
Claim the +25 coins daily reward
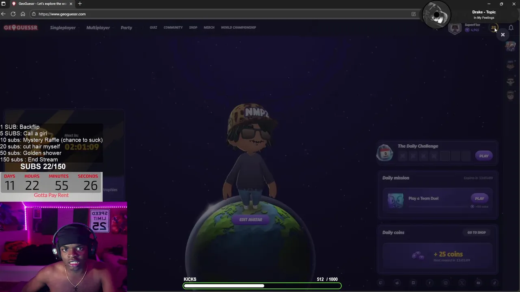coord(438,255)
